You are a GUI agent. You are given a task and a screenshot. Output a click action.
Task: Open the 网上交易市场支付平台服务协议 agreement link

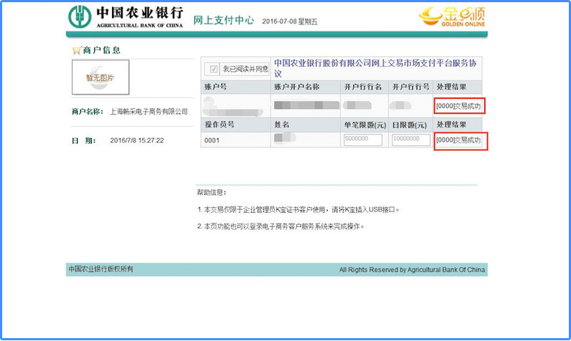(374, 68)
